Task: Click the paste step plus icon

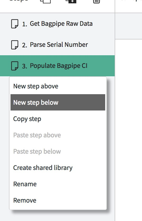Action: coord(71,1)
